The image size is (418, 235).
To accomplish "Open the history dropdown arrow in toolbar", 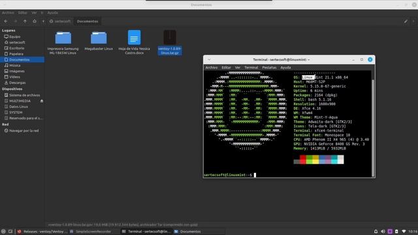I will 43,22.
